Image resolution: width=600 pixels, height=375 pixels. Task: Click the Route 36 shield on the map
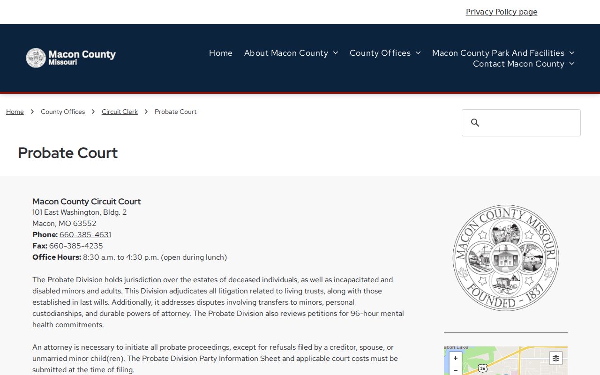tap(483, 368)
